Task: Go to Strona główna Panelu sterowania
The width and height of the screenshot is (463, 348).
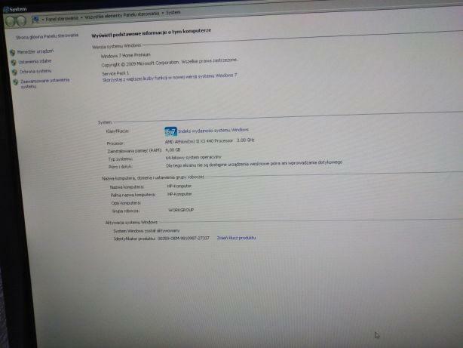Action: click(x=47, y=36)
